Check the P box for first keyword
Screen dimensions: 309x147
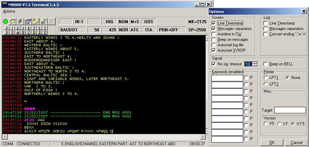[246, 78]
